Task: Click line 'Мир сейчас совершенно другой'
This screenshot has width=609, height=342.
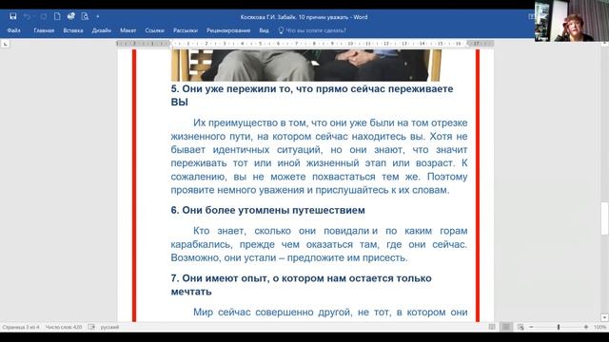Action: tap(330, 313)
